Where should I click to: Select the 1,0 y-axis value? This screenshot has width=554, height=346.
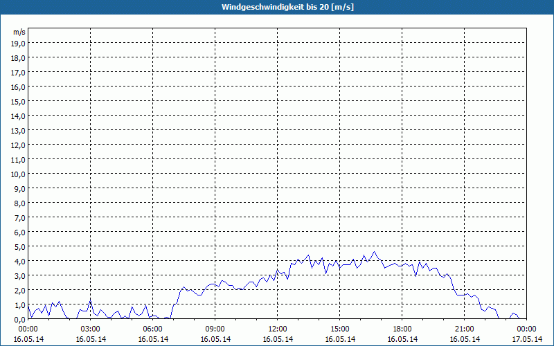pos(19,305)
